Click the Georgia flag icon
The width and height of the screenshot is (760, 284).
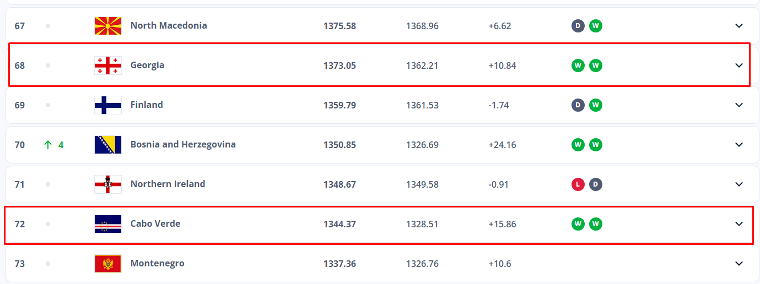click(x=108, y=65)
